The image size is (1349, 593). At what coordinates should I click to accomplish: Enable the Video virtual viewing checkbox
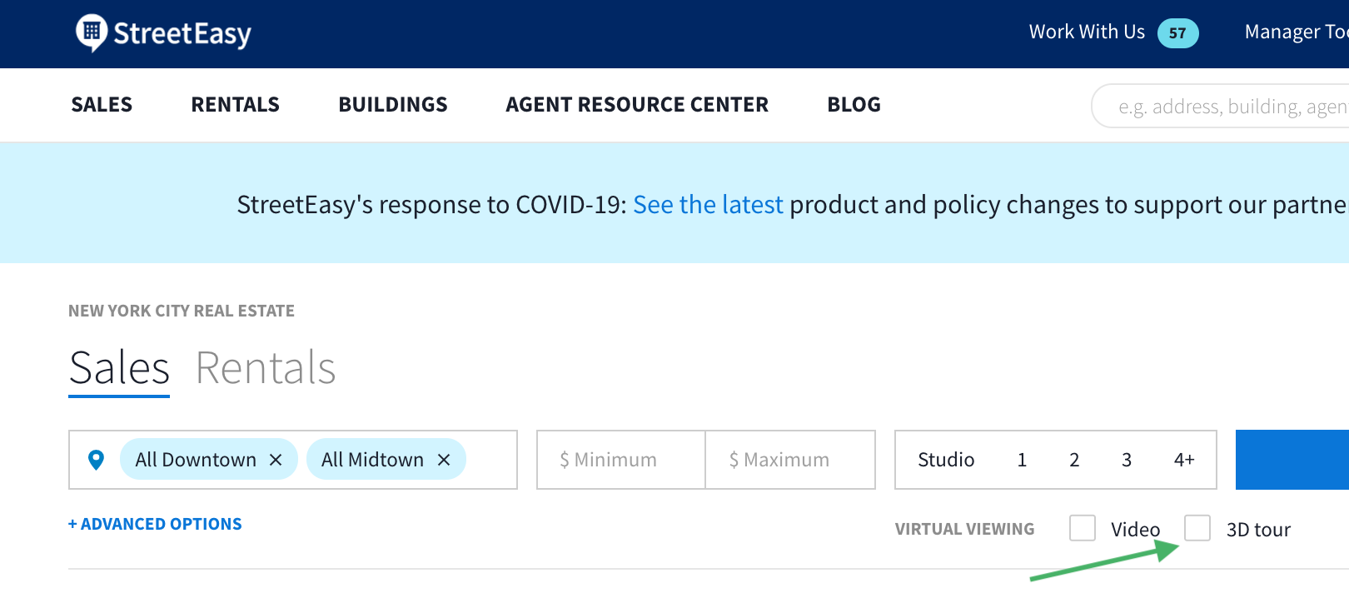(x=1083, y=528)
